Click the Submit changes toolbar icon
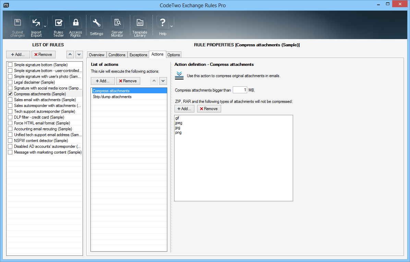 click(17, 26)
